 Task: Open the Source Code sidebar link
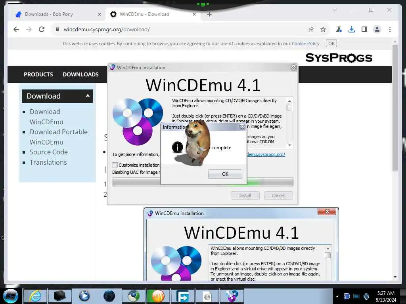(49, 152)
